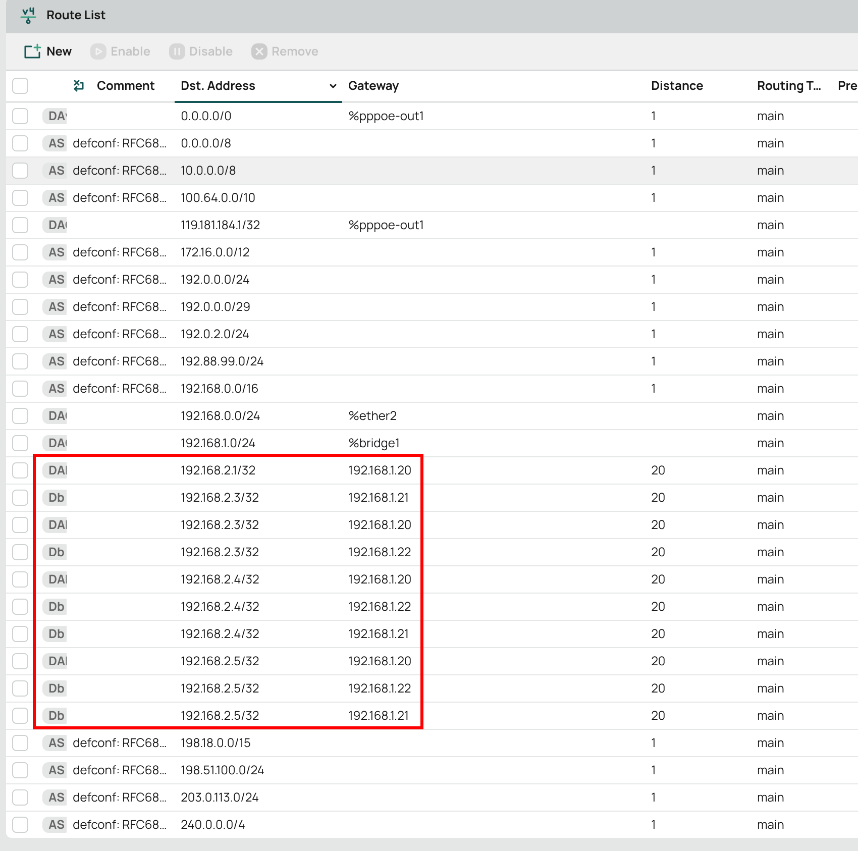This screenshot has height=851, width=858.
Task: Click the DA flag badge of 0.0.0.0/0
Action: [x=55, y=116]
